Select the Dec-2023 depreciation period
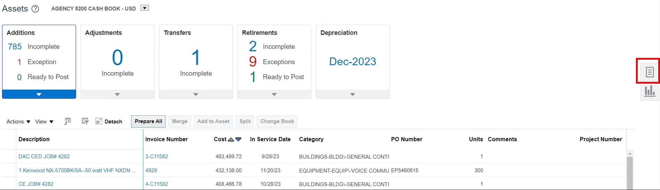 353,62
